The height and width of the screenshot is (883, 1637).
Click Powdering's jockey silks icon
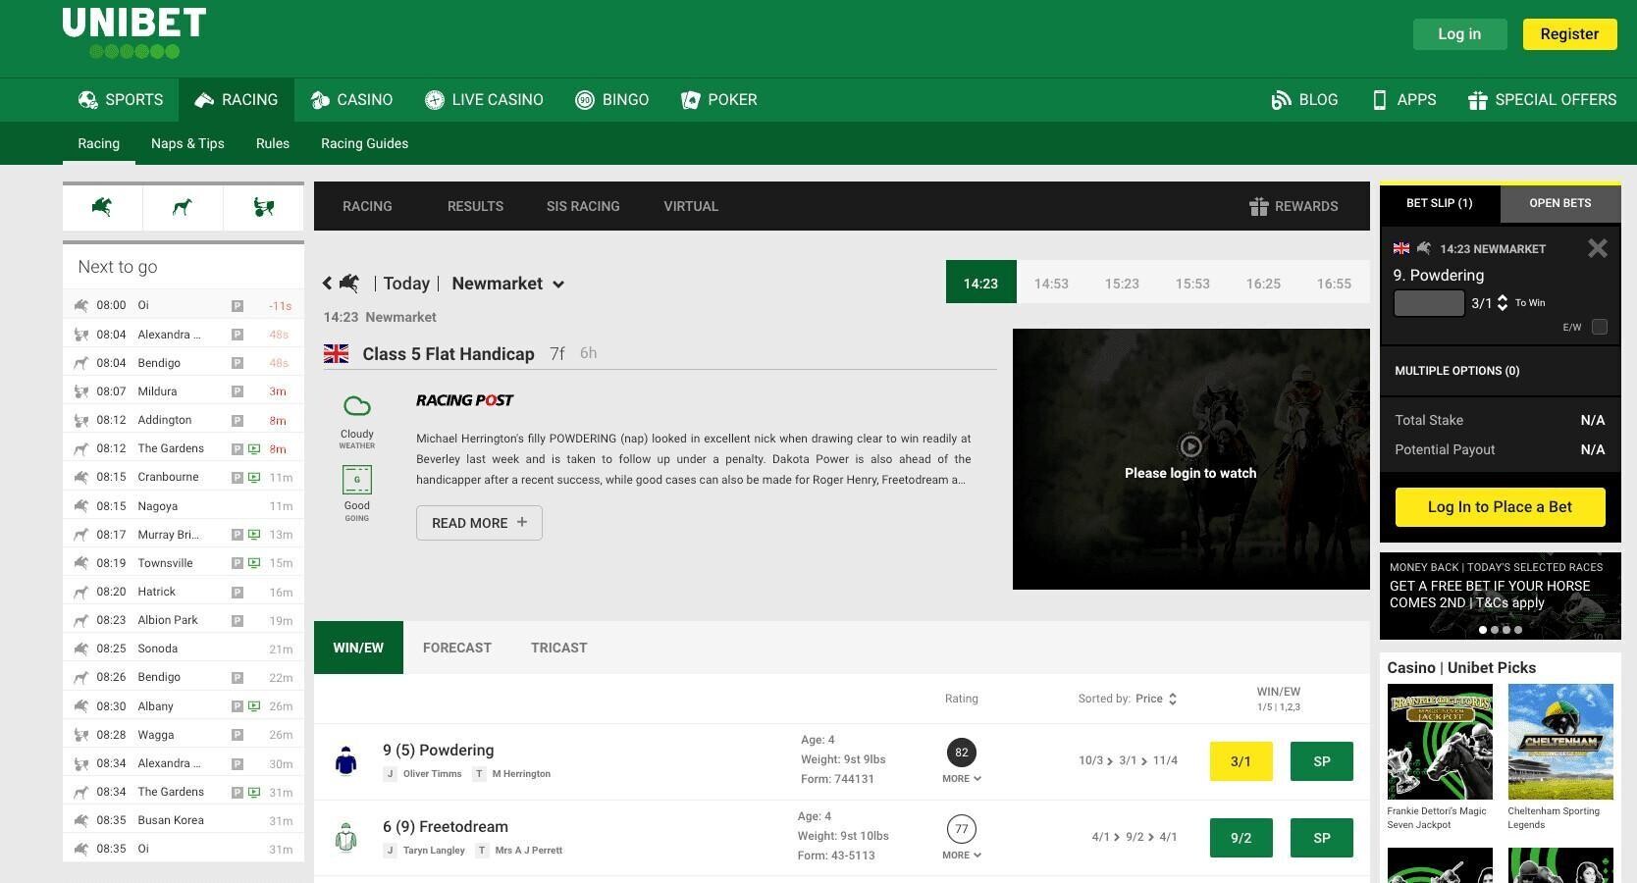point(345,760)
